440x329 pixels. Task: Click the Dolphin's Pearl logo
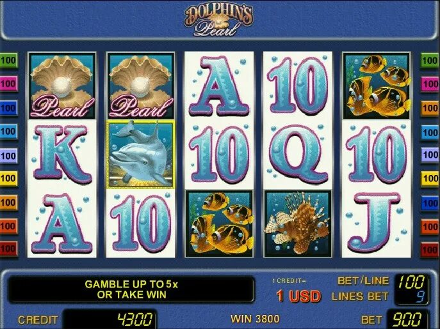point(218,20)
